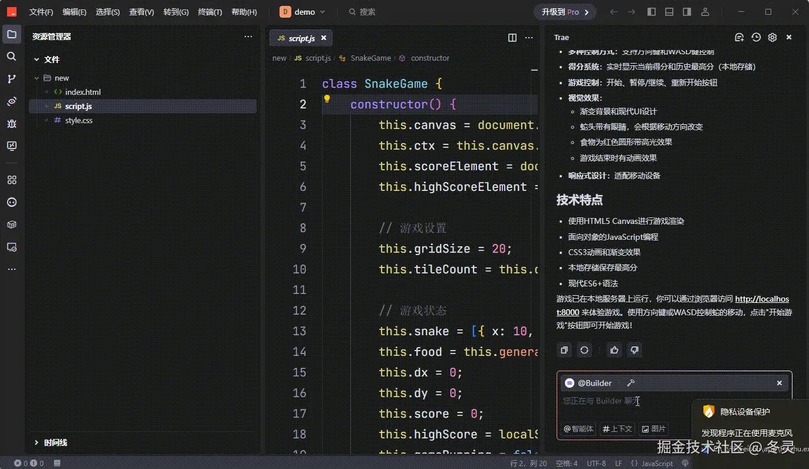This screenshot has height=469, width=809.
Task: Open the 查看(V) menu
Action: (x=142, y=12)
